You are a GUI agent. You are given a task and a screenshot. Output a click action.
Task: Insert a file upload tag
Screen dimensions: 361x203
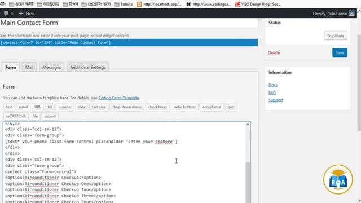[x=35, y=116]
